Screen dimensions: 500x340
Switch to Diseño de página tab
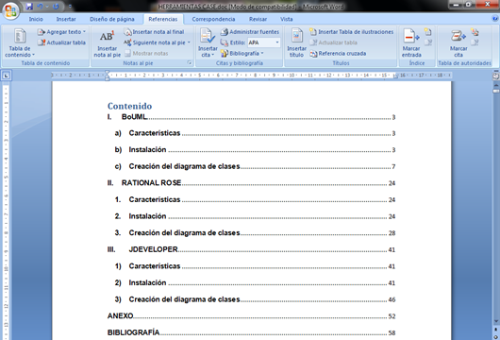tap(112, 19)
